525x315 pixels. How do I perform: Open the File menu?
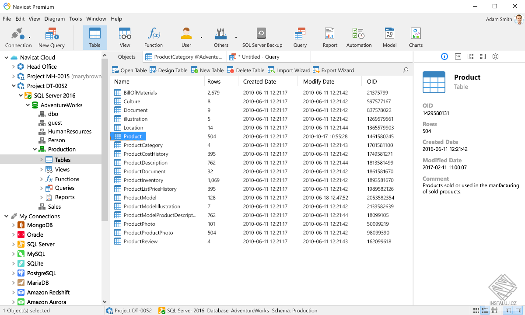[7, 19]
